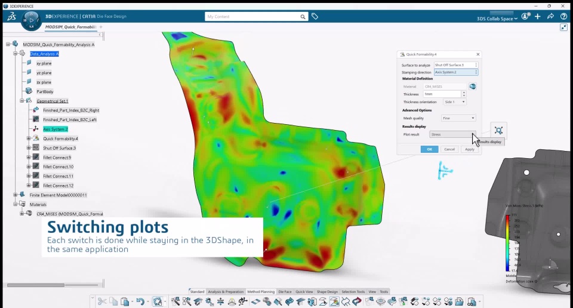Add a new tab with plus button

[x=101, y=27]
